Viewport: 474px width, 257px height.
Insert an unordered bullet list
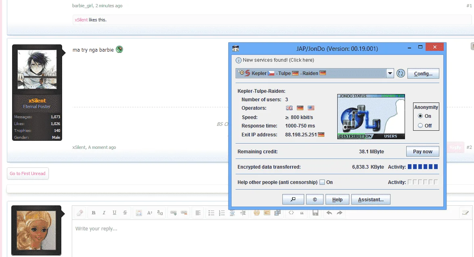211,213
